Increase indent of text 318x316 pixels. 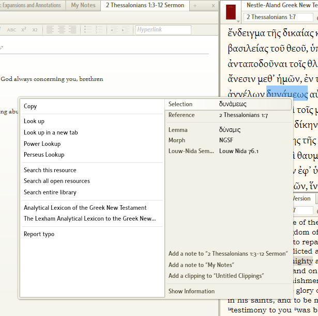(126, 29)
